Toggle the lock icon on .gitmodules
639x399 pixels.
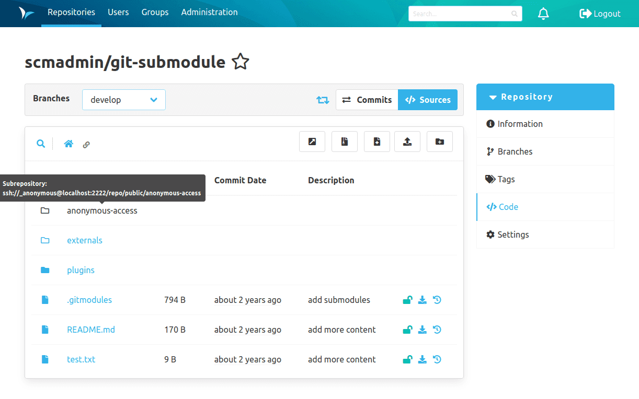[407, 300]
